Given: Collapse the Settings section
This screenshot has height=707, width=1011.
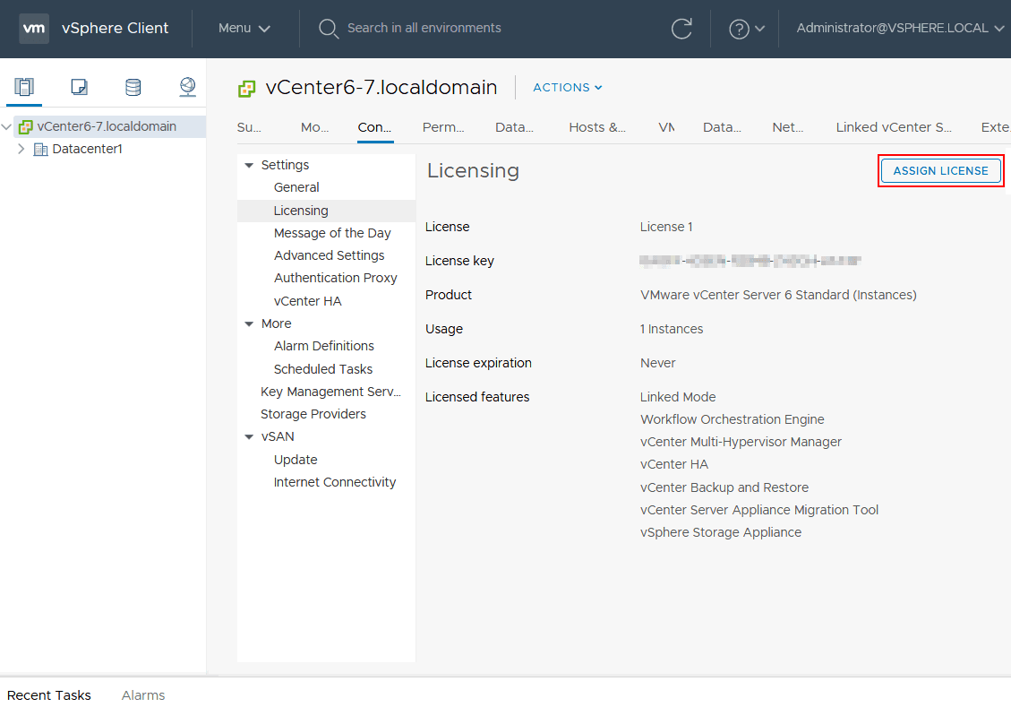Looking at the screenshot, I should (249, 166).
